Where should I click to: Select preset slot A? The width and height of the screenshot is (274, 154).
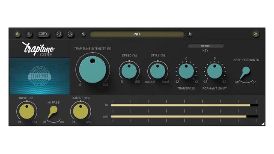click(x=17, y=34)
